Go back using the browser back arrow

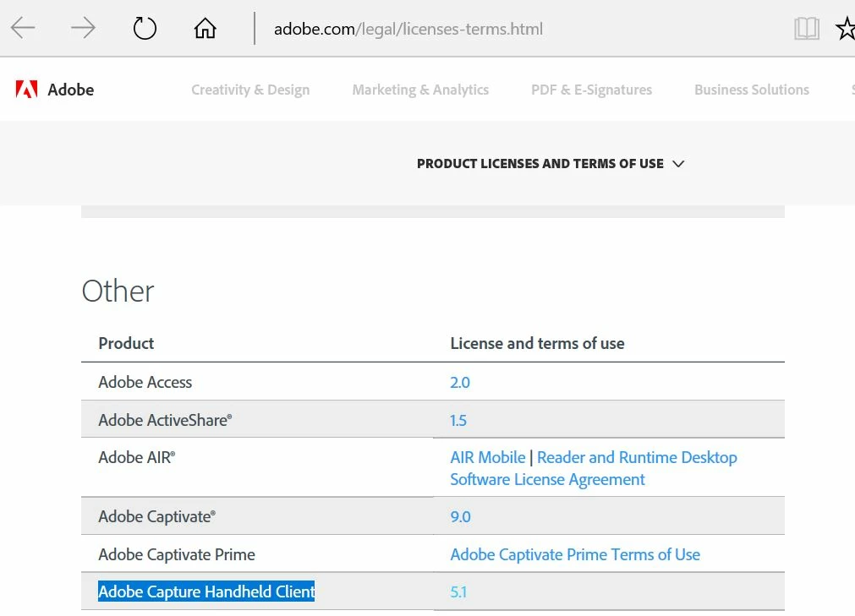pos(23,28)
